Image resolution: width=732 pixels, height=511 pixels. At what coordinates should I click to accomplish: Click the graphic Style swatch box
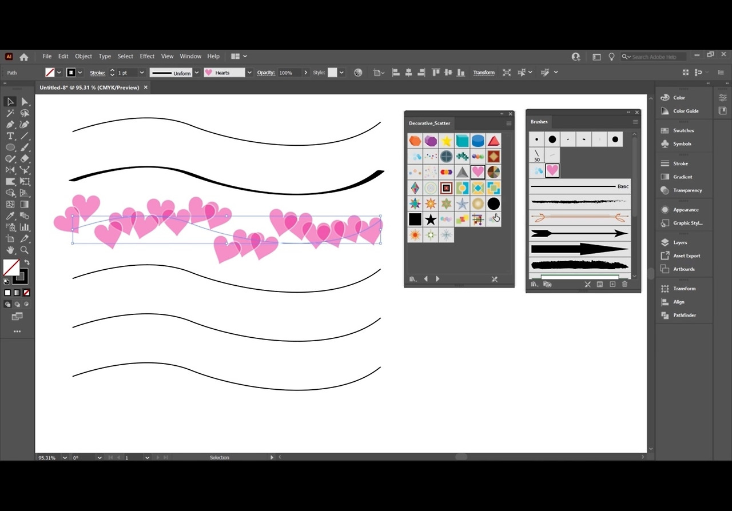[x=332, y=73]
